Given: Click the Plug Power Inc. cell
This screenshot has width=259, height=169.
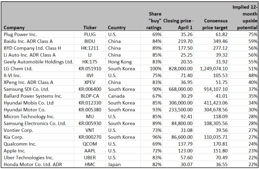Looking at the screenshot, I should click(x=20, y=35).
